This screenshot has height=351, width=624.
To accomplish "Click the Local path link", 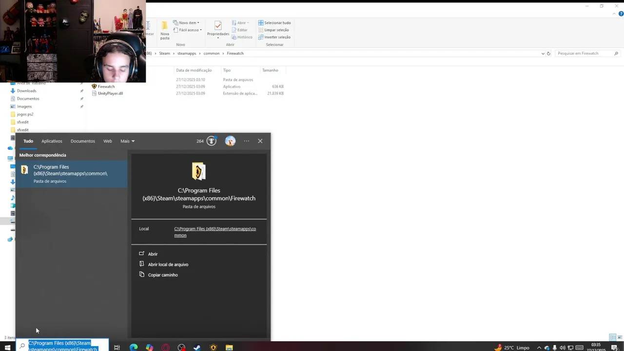I will 215,232.
